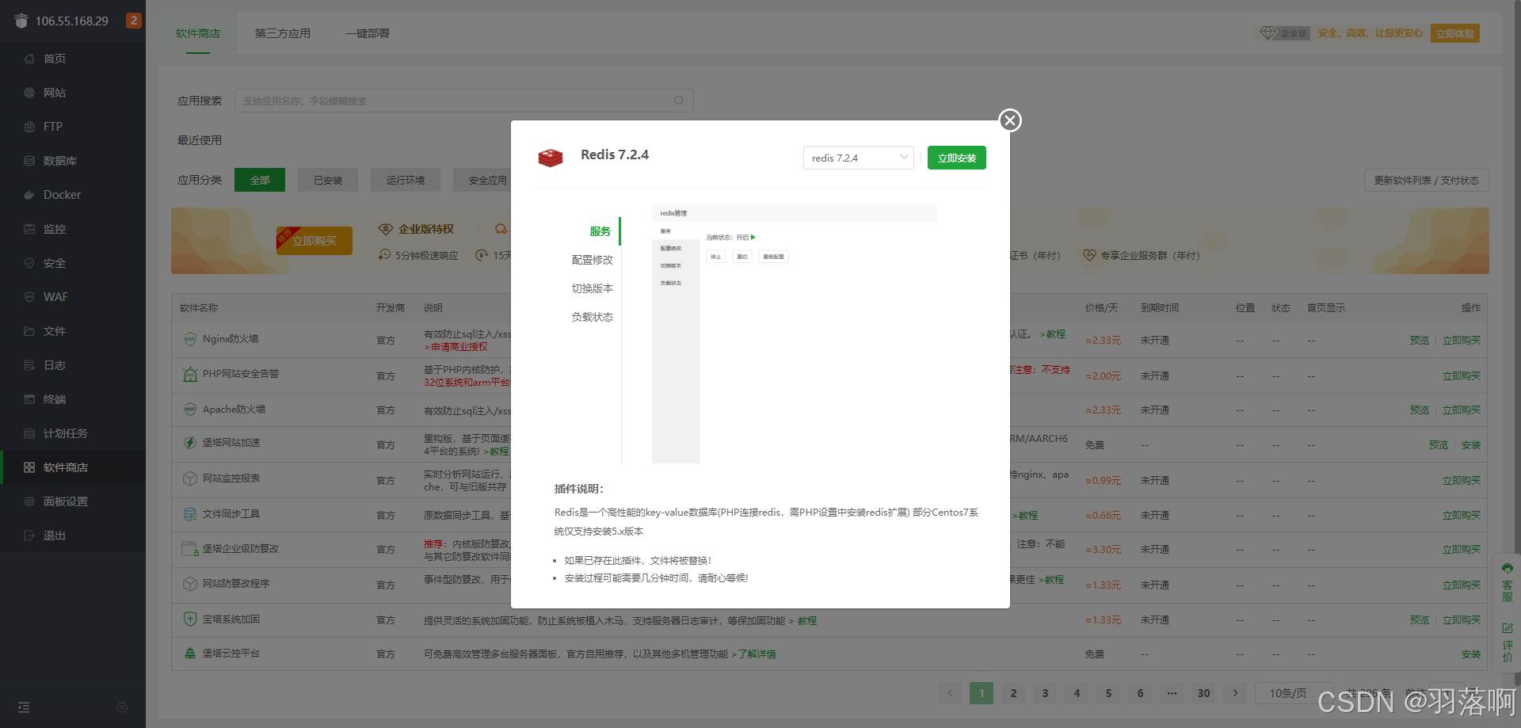
Task: Go to page 2 of software list
Action: tap(1013, 693)
